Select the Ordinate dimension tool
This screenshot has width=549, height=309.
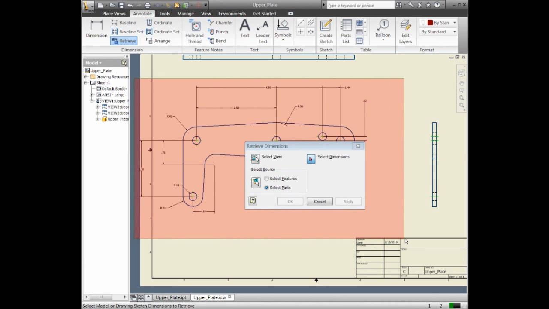coord(159,23)
